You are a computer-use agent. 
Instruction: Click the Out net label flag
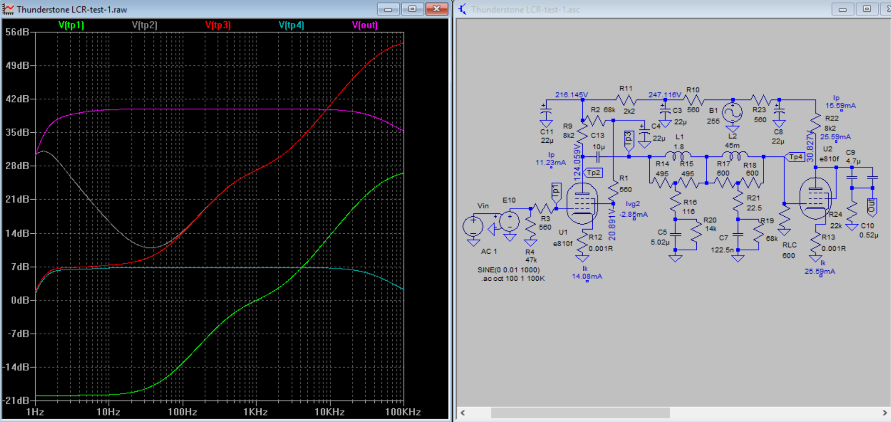coord(872,206)
